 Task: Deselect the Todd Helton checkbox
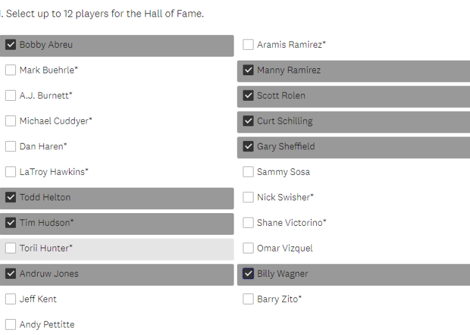coord(11,197)
